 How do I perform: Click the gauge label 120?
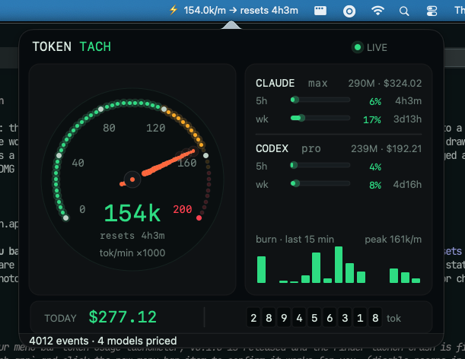tap(156, 128)
